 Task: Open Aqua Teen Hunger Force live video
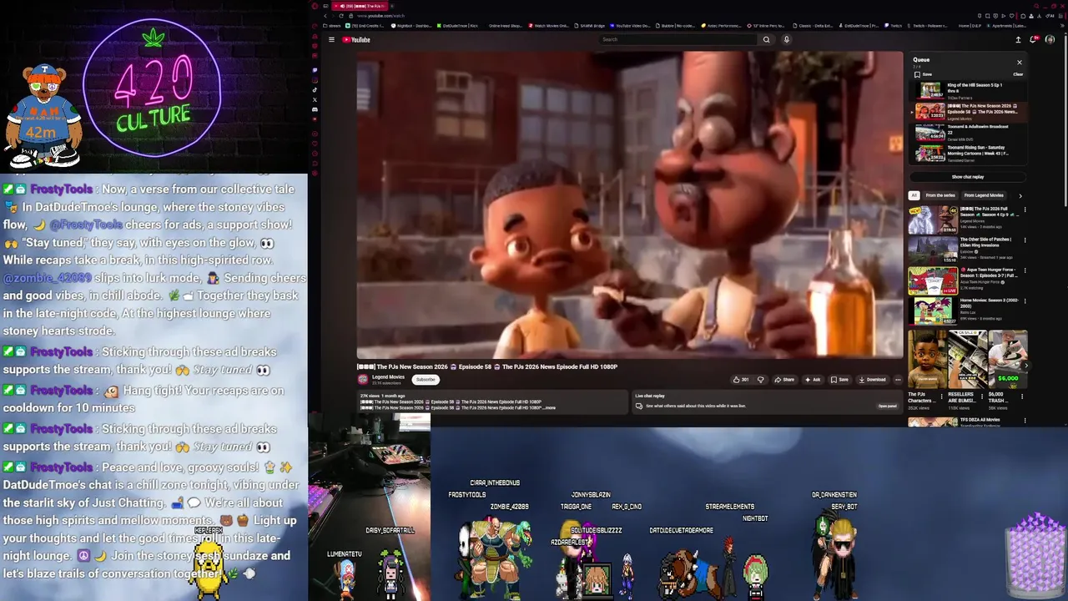click(933, 280)
